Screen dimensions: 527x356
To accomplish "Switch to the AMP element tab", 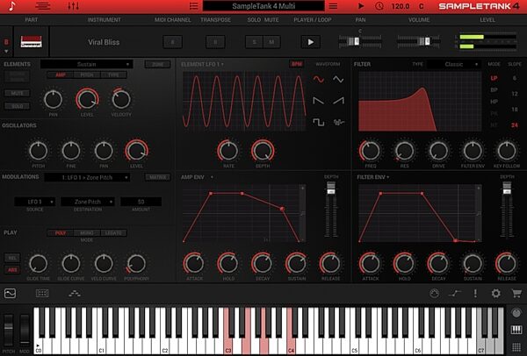I will [60, 75].
